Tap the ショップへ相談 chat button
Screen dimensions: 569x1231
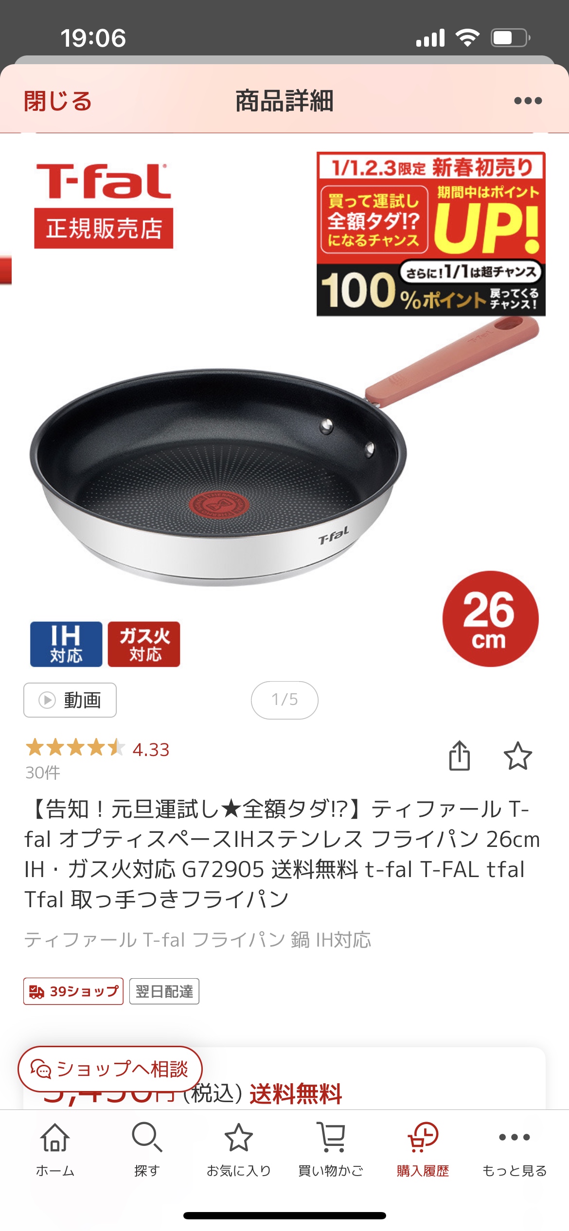(110, 1069)
